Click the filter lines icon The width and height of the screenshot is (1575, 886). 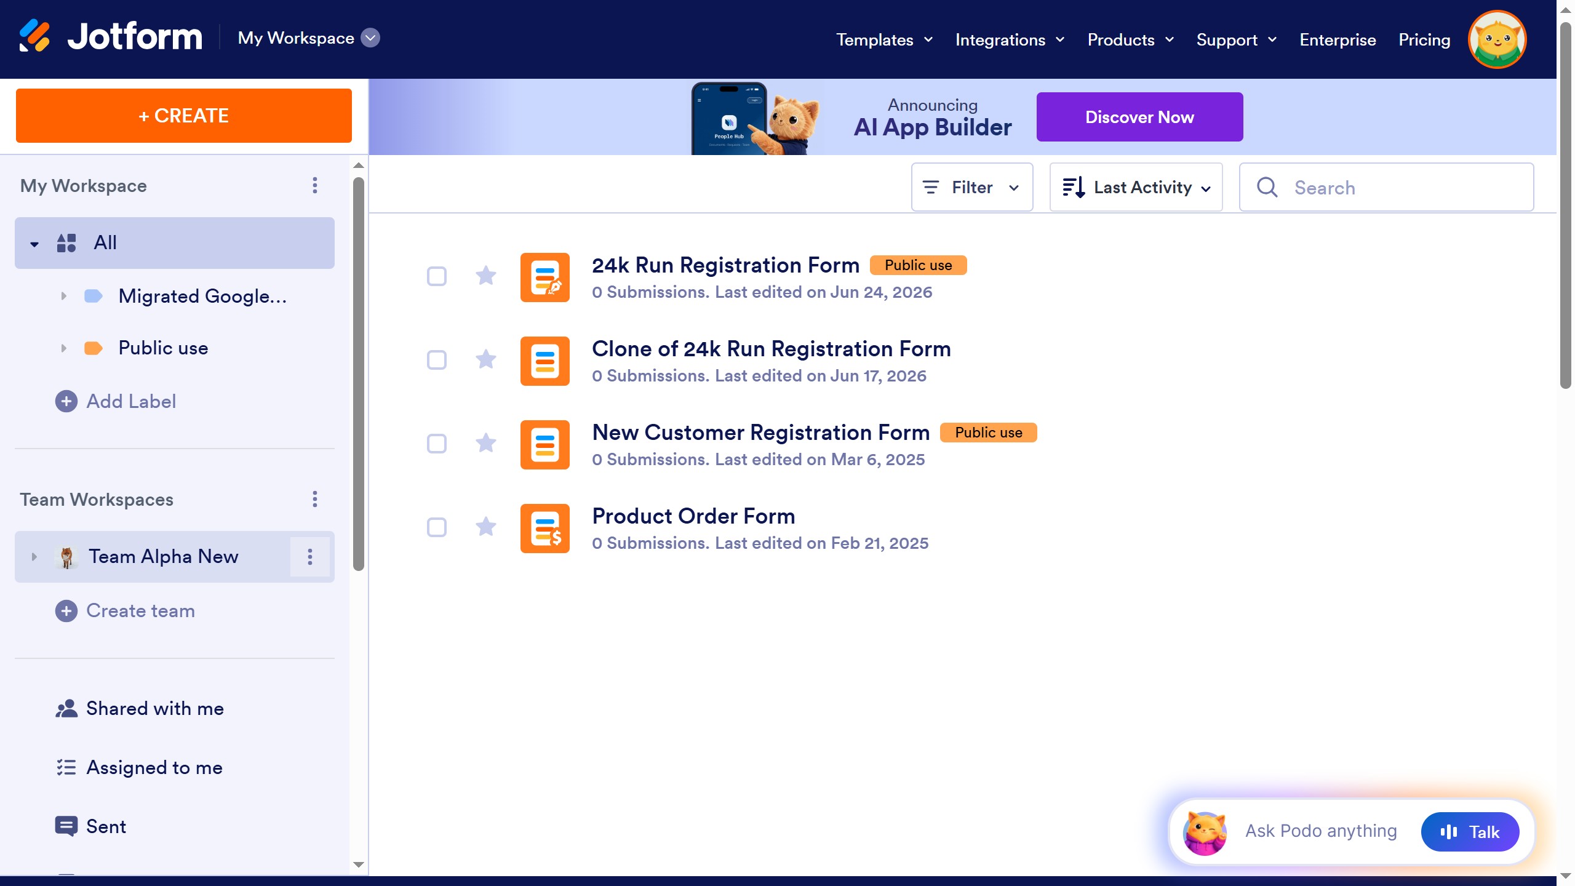[931, 187]
